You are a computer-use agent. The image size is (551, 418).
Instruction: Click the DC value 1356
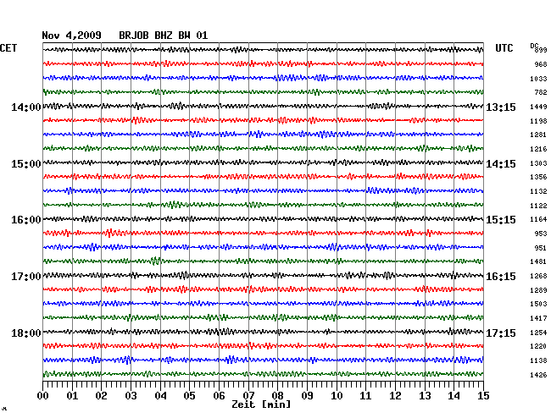coord(538,177)
